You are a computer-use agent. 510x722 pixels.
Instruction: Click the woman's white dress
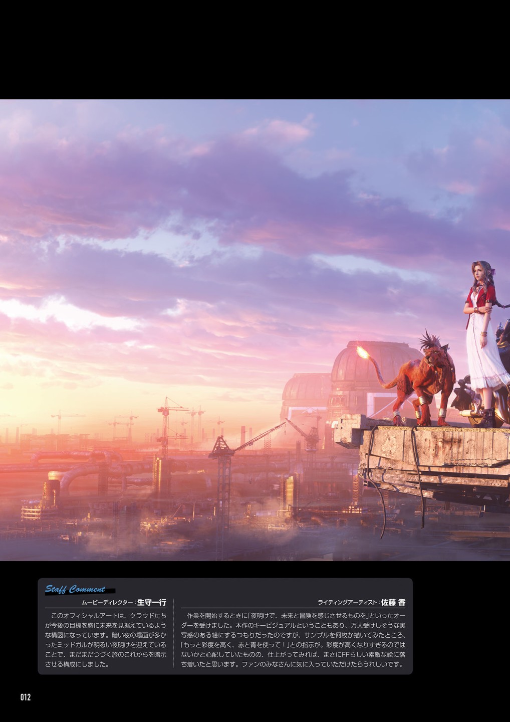(485, 361)
